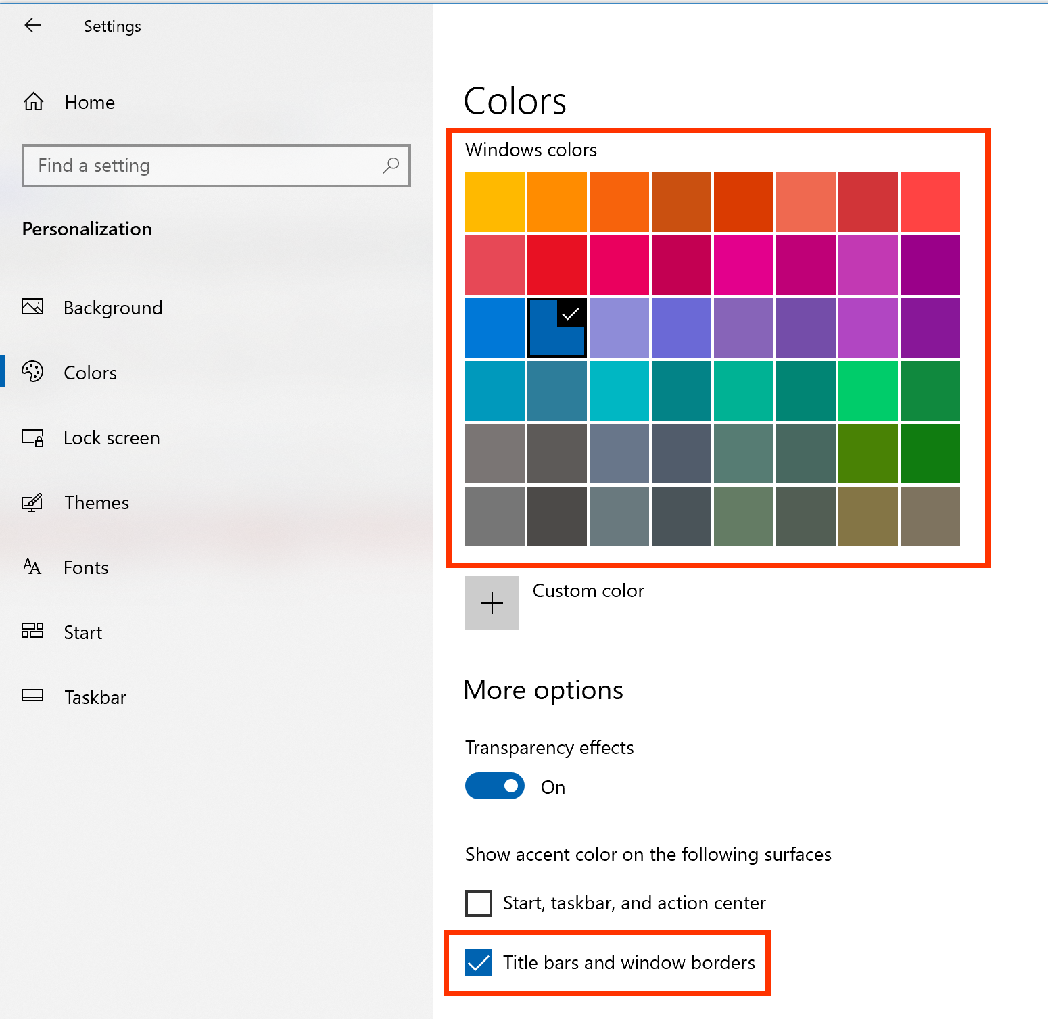Go to Lock screen settings
This screenshot has width=1048, height=1019.
point(112,437)
